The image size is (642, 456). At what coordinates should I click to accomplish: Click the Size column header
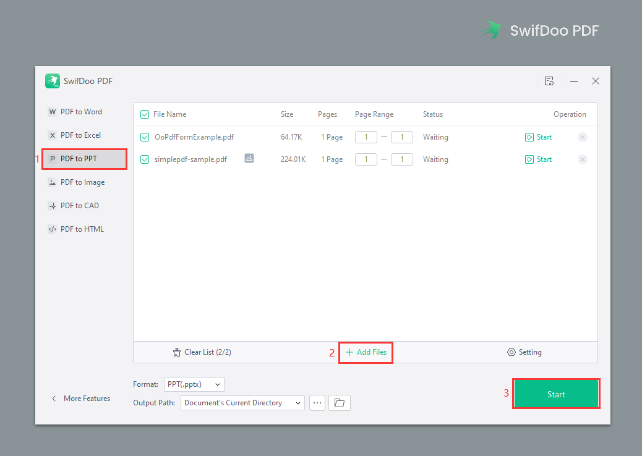click(x=287, y=114)
